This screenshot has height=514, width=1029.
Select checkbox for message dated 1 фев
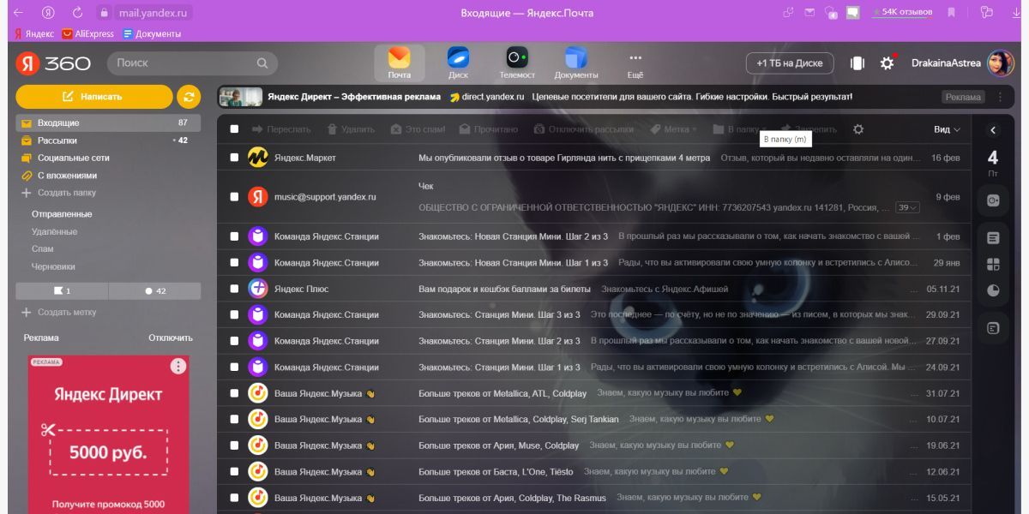pos(234,236)
